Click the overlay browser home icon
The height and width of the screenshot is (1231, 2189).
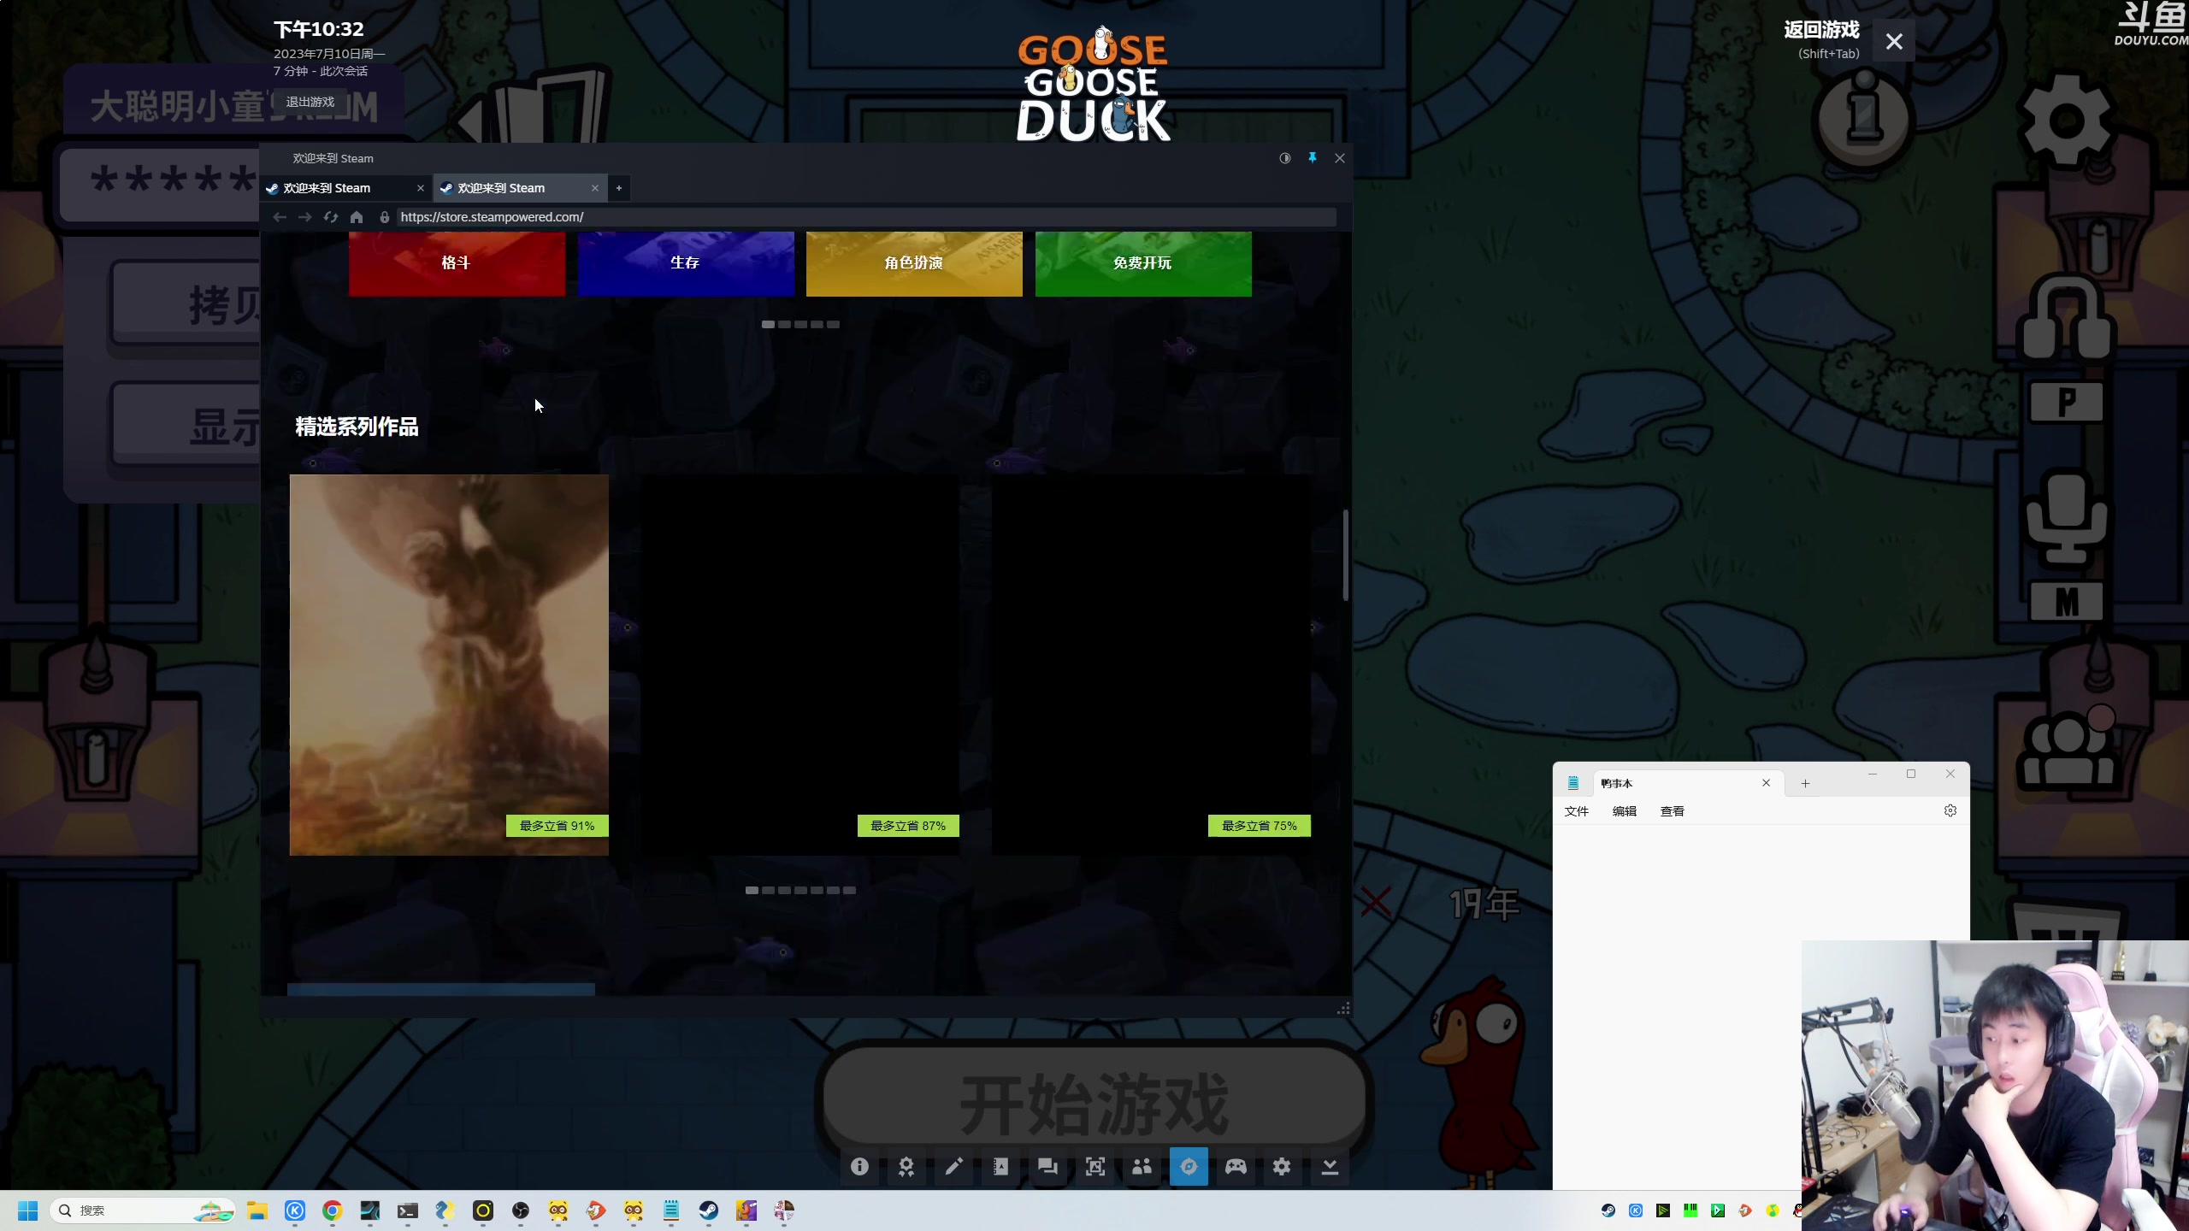pos(357,217)
